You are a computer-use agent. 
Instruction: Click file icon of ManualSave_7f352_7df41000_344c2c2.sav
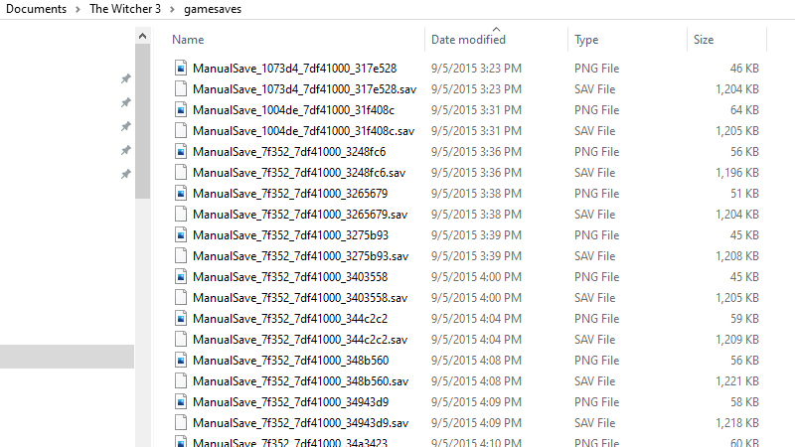click(x=181, y=339)
